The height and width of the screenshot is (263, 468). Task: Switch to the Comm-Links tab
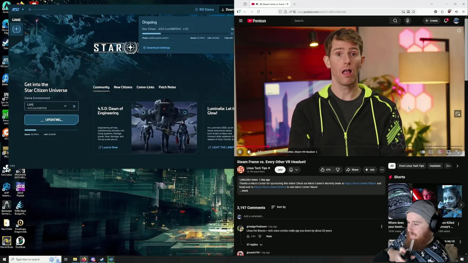tap(146, 87)
